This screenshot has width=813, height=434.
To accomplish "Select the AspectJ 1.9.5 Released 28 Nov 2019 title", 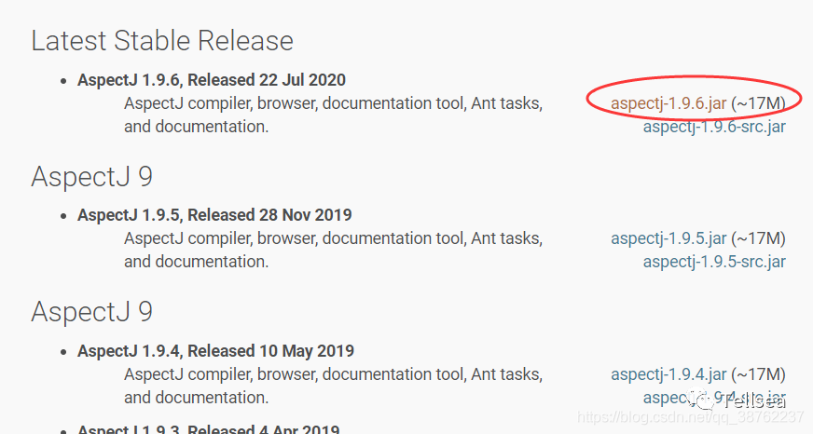I will pyautogui.click(x=214, y=215).
